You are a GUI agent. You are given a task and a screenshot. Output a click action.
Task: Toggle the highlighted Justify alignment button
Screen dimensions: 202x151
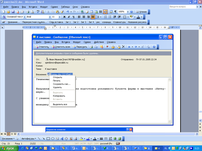point(93,17)
